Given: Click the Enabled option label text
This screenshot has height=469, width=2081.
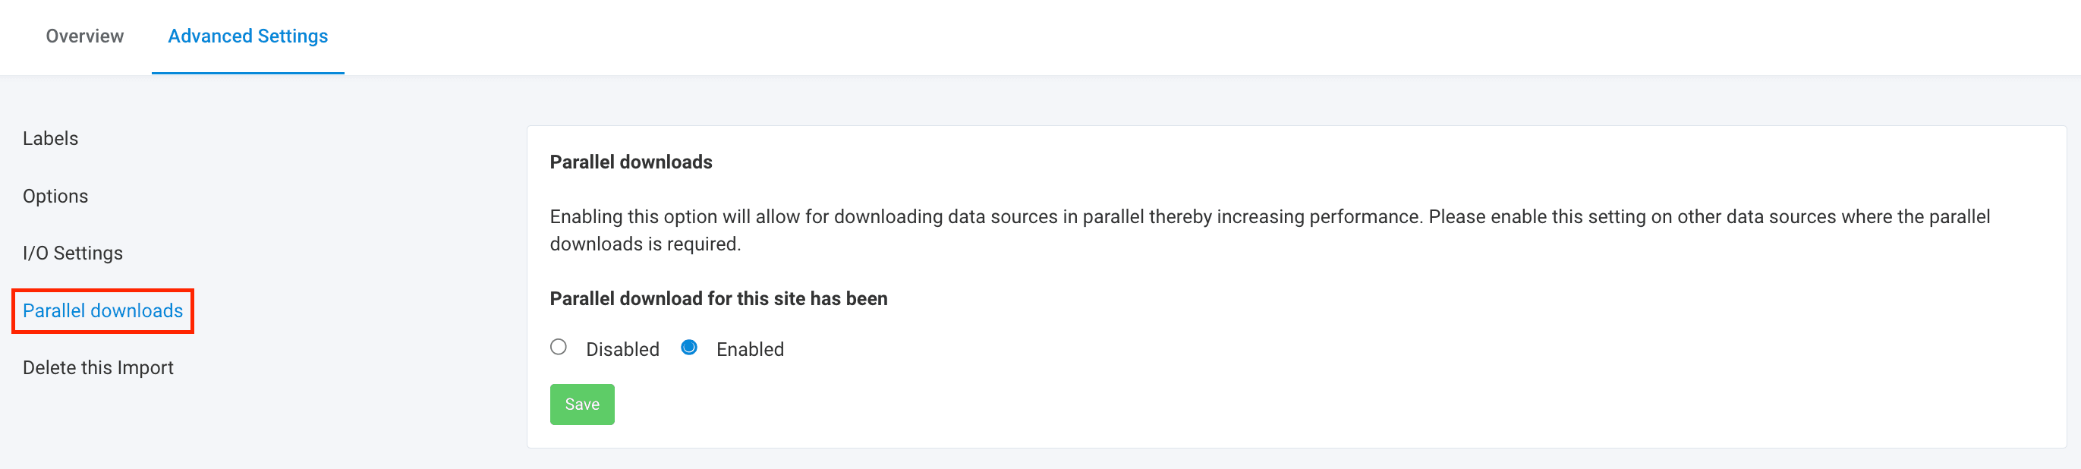Looking at the screenshot, I should click(x=750, y=350).
